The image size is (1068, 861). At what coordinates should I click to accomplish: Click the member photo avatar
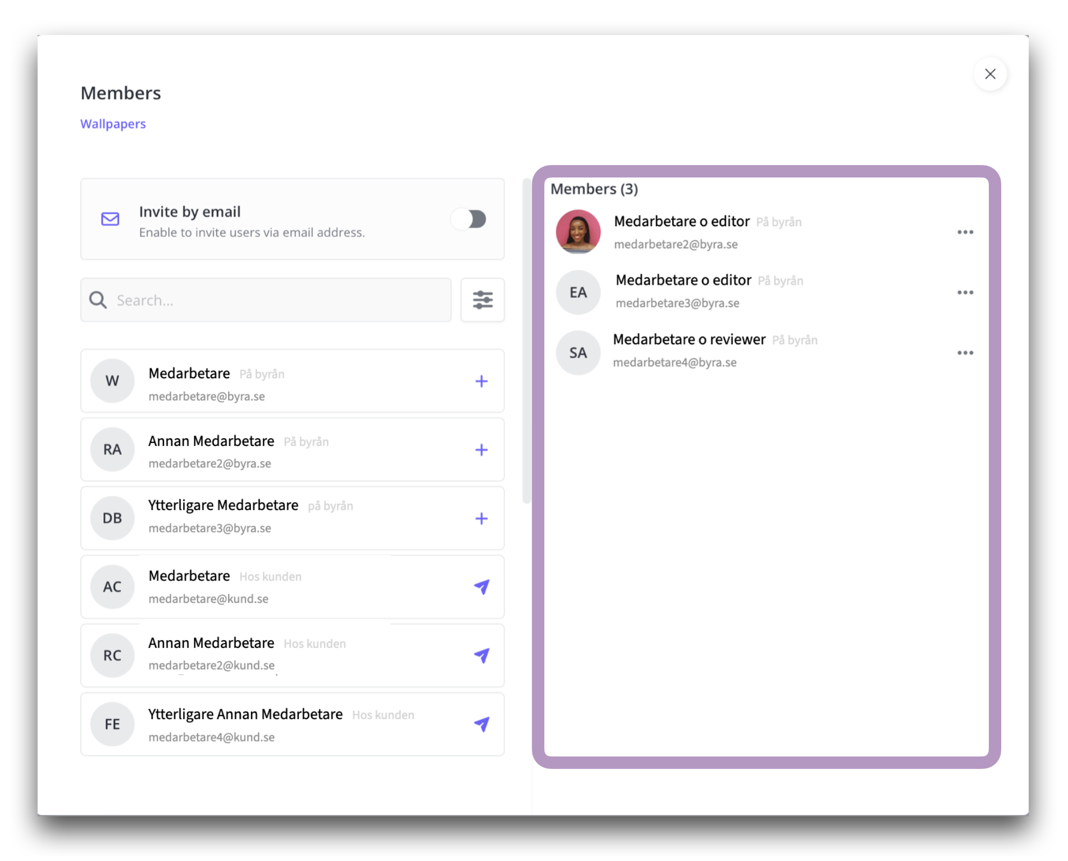point(578,231)
